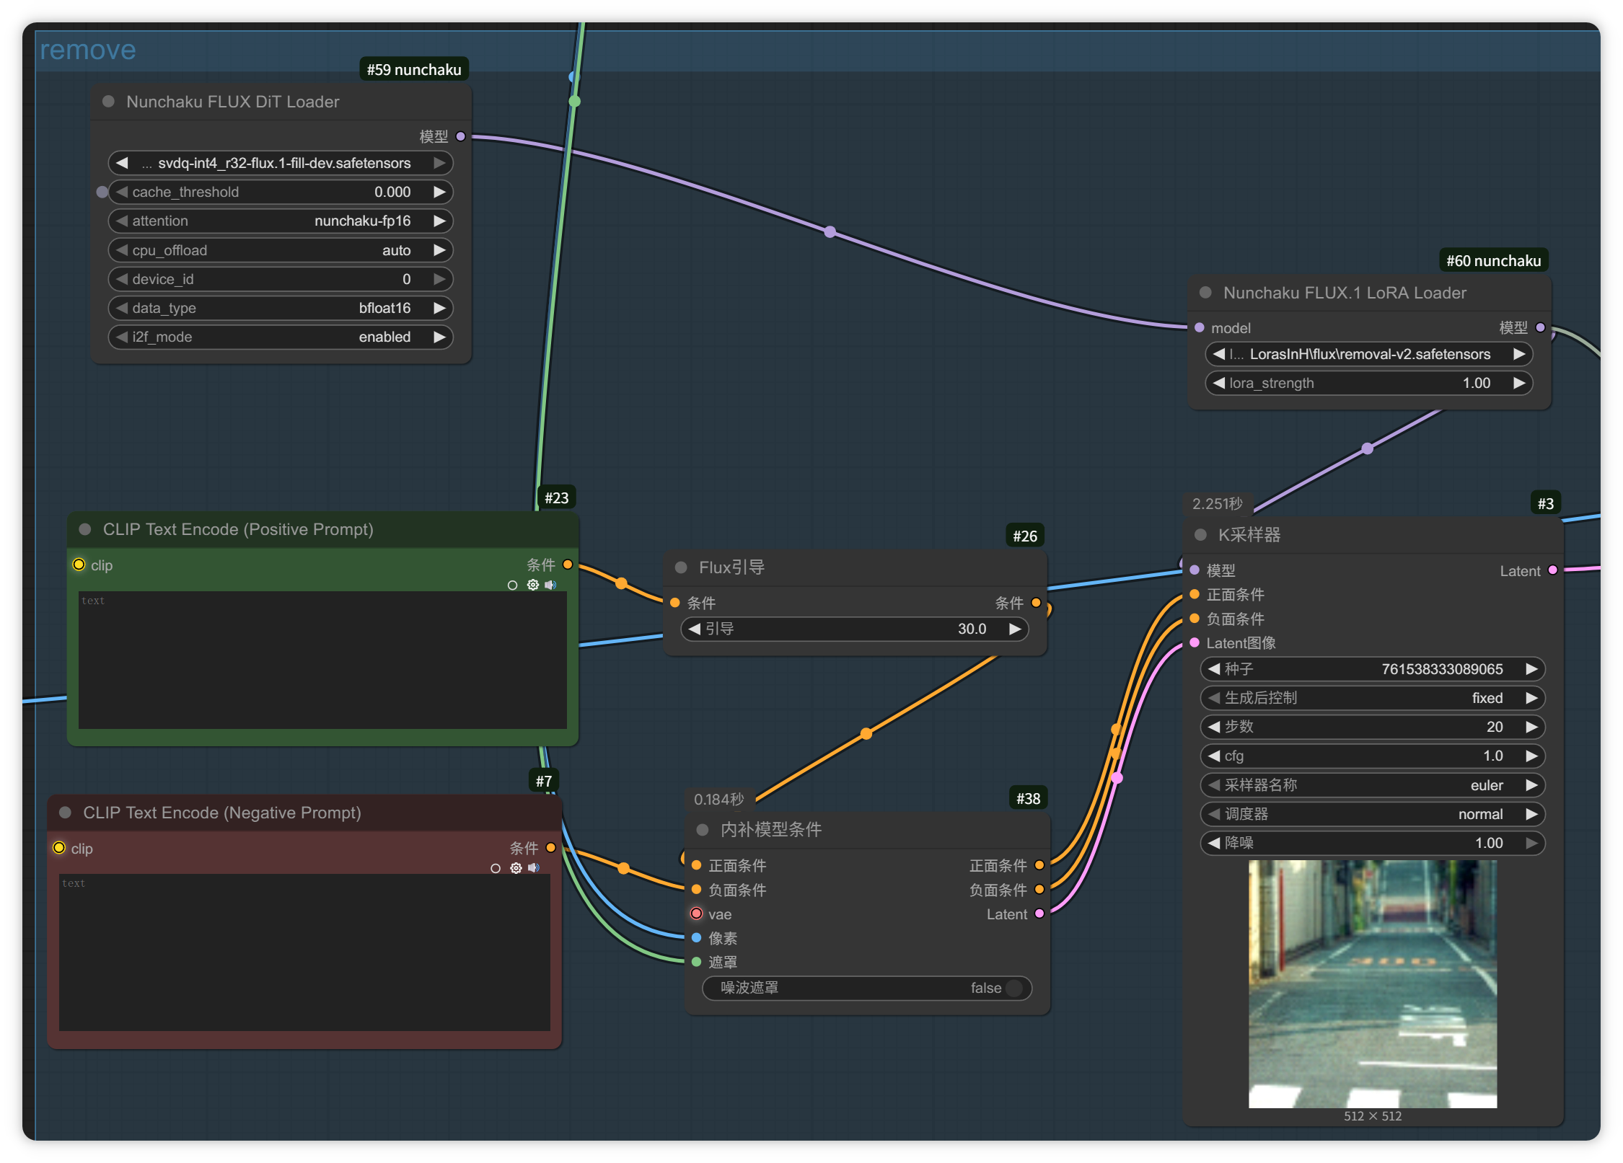Click the #59 nunchaku node badge

coord(414,69)
